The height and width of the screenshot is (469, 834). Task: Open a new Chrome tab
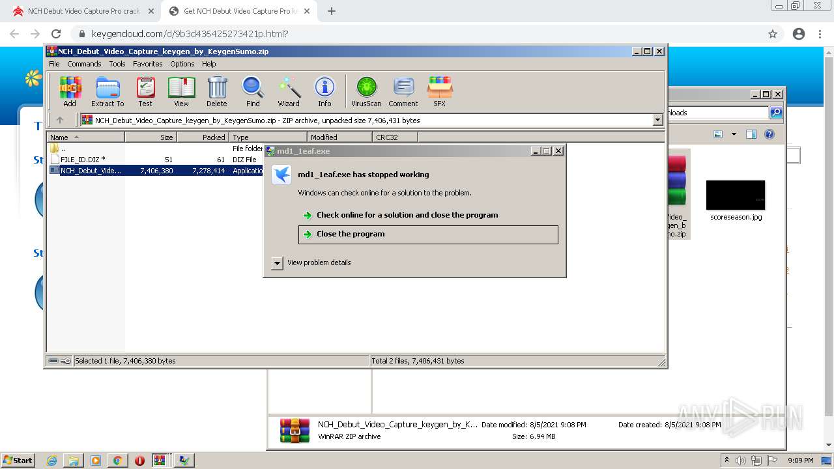[x=332, y=11]
